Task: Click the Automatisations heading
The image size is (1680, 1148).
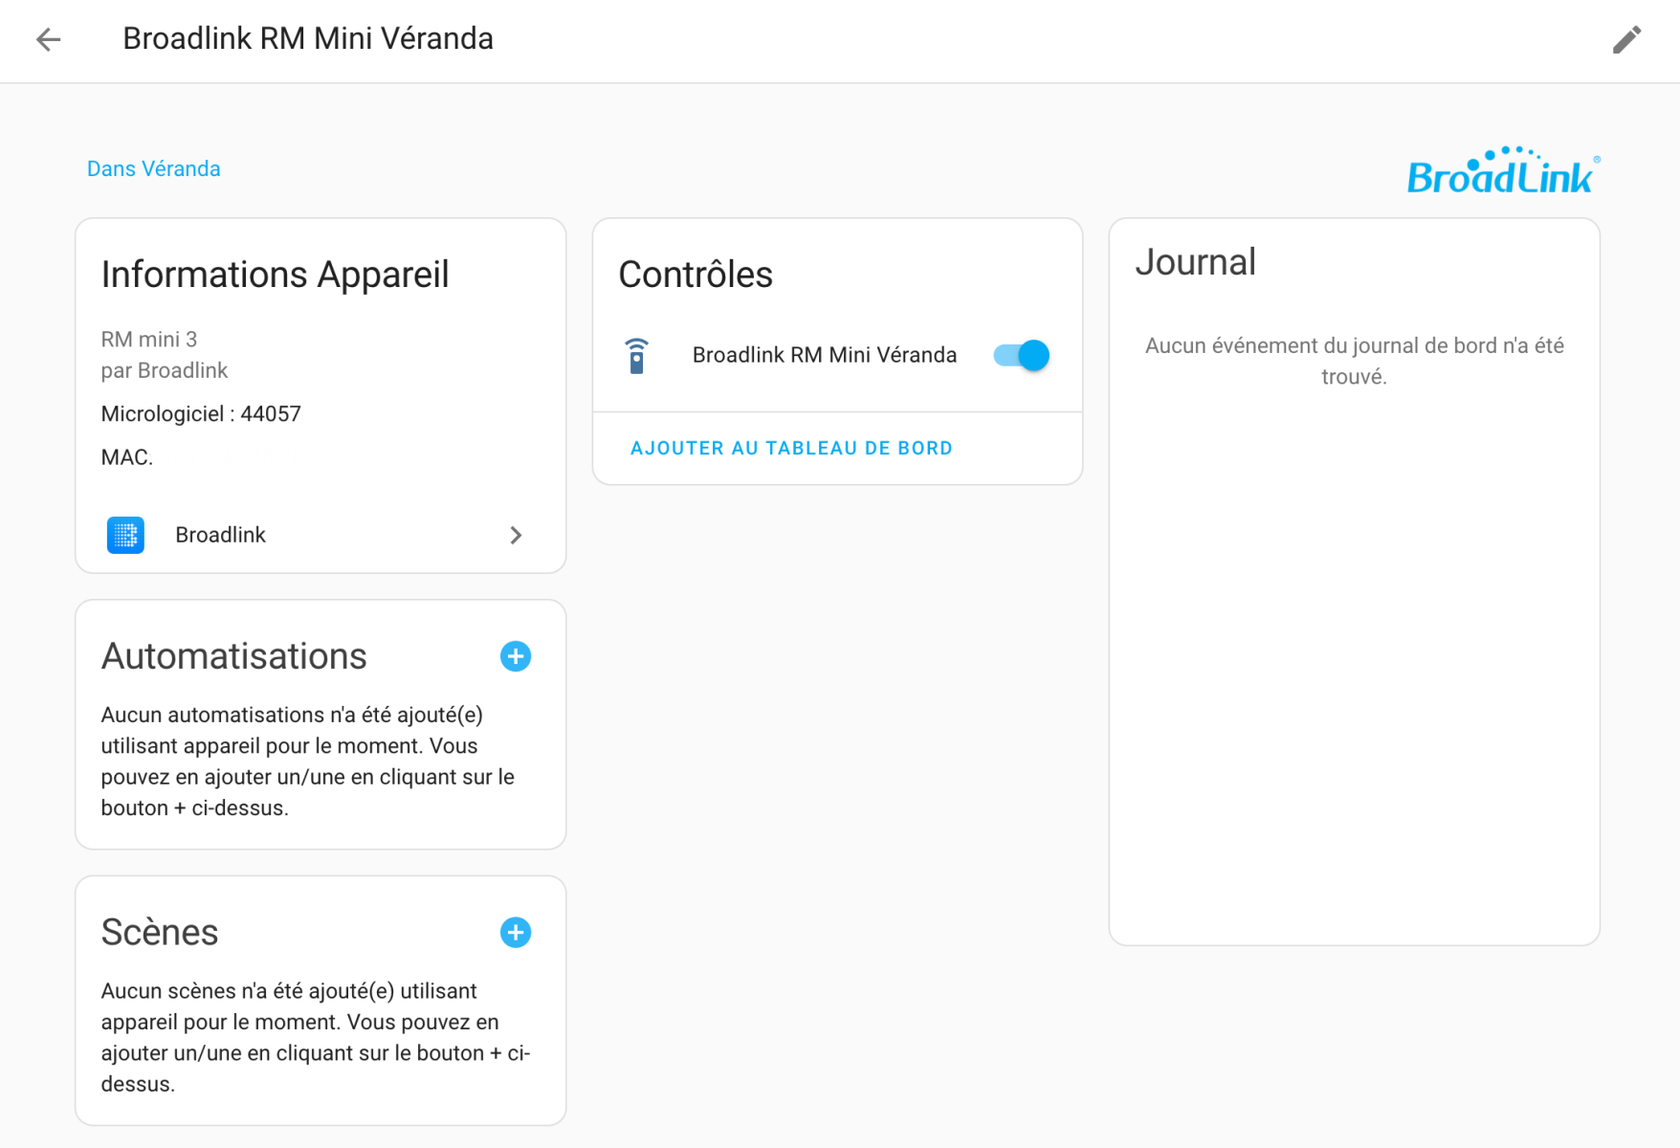Action: pos(234,656)
